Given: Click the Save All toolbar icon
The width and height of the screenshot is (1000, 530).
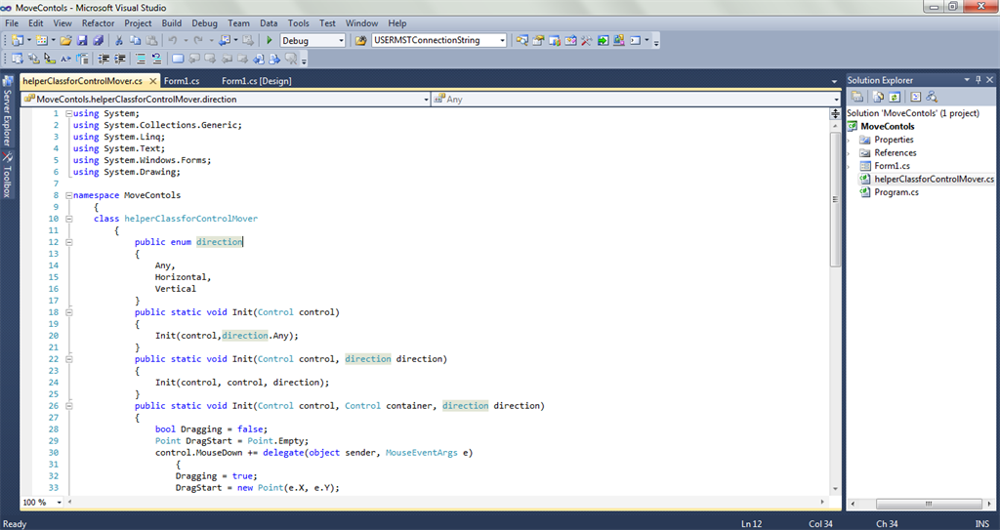Looking at the screenshot, I should click(98, 41).
